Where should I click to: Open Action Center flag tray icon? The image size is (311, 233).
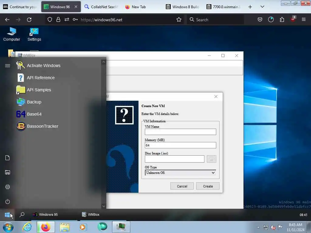(x=280, y=227)
